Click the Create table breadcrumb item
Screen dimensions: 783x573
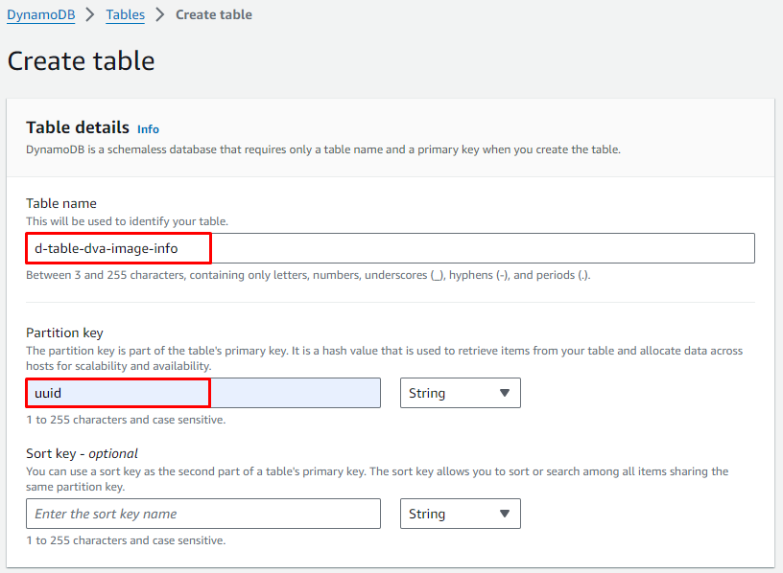214,16
